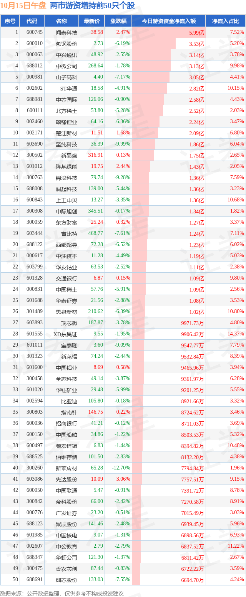Click the 中国铝业 stock name
The width and height of the screenshot is (246, 597).
click(x=66, y=368)
